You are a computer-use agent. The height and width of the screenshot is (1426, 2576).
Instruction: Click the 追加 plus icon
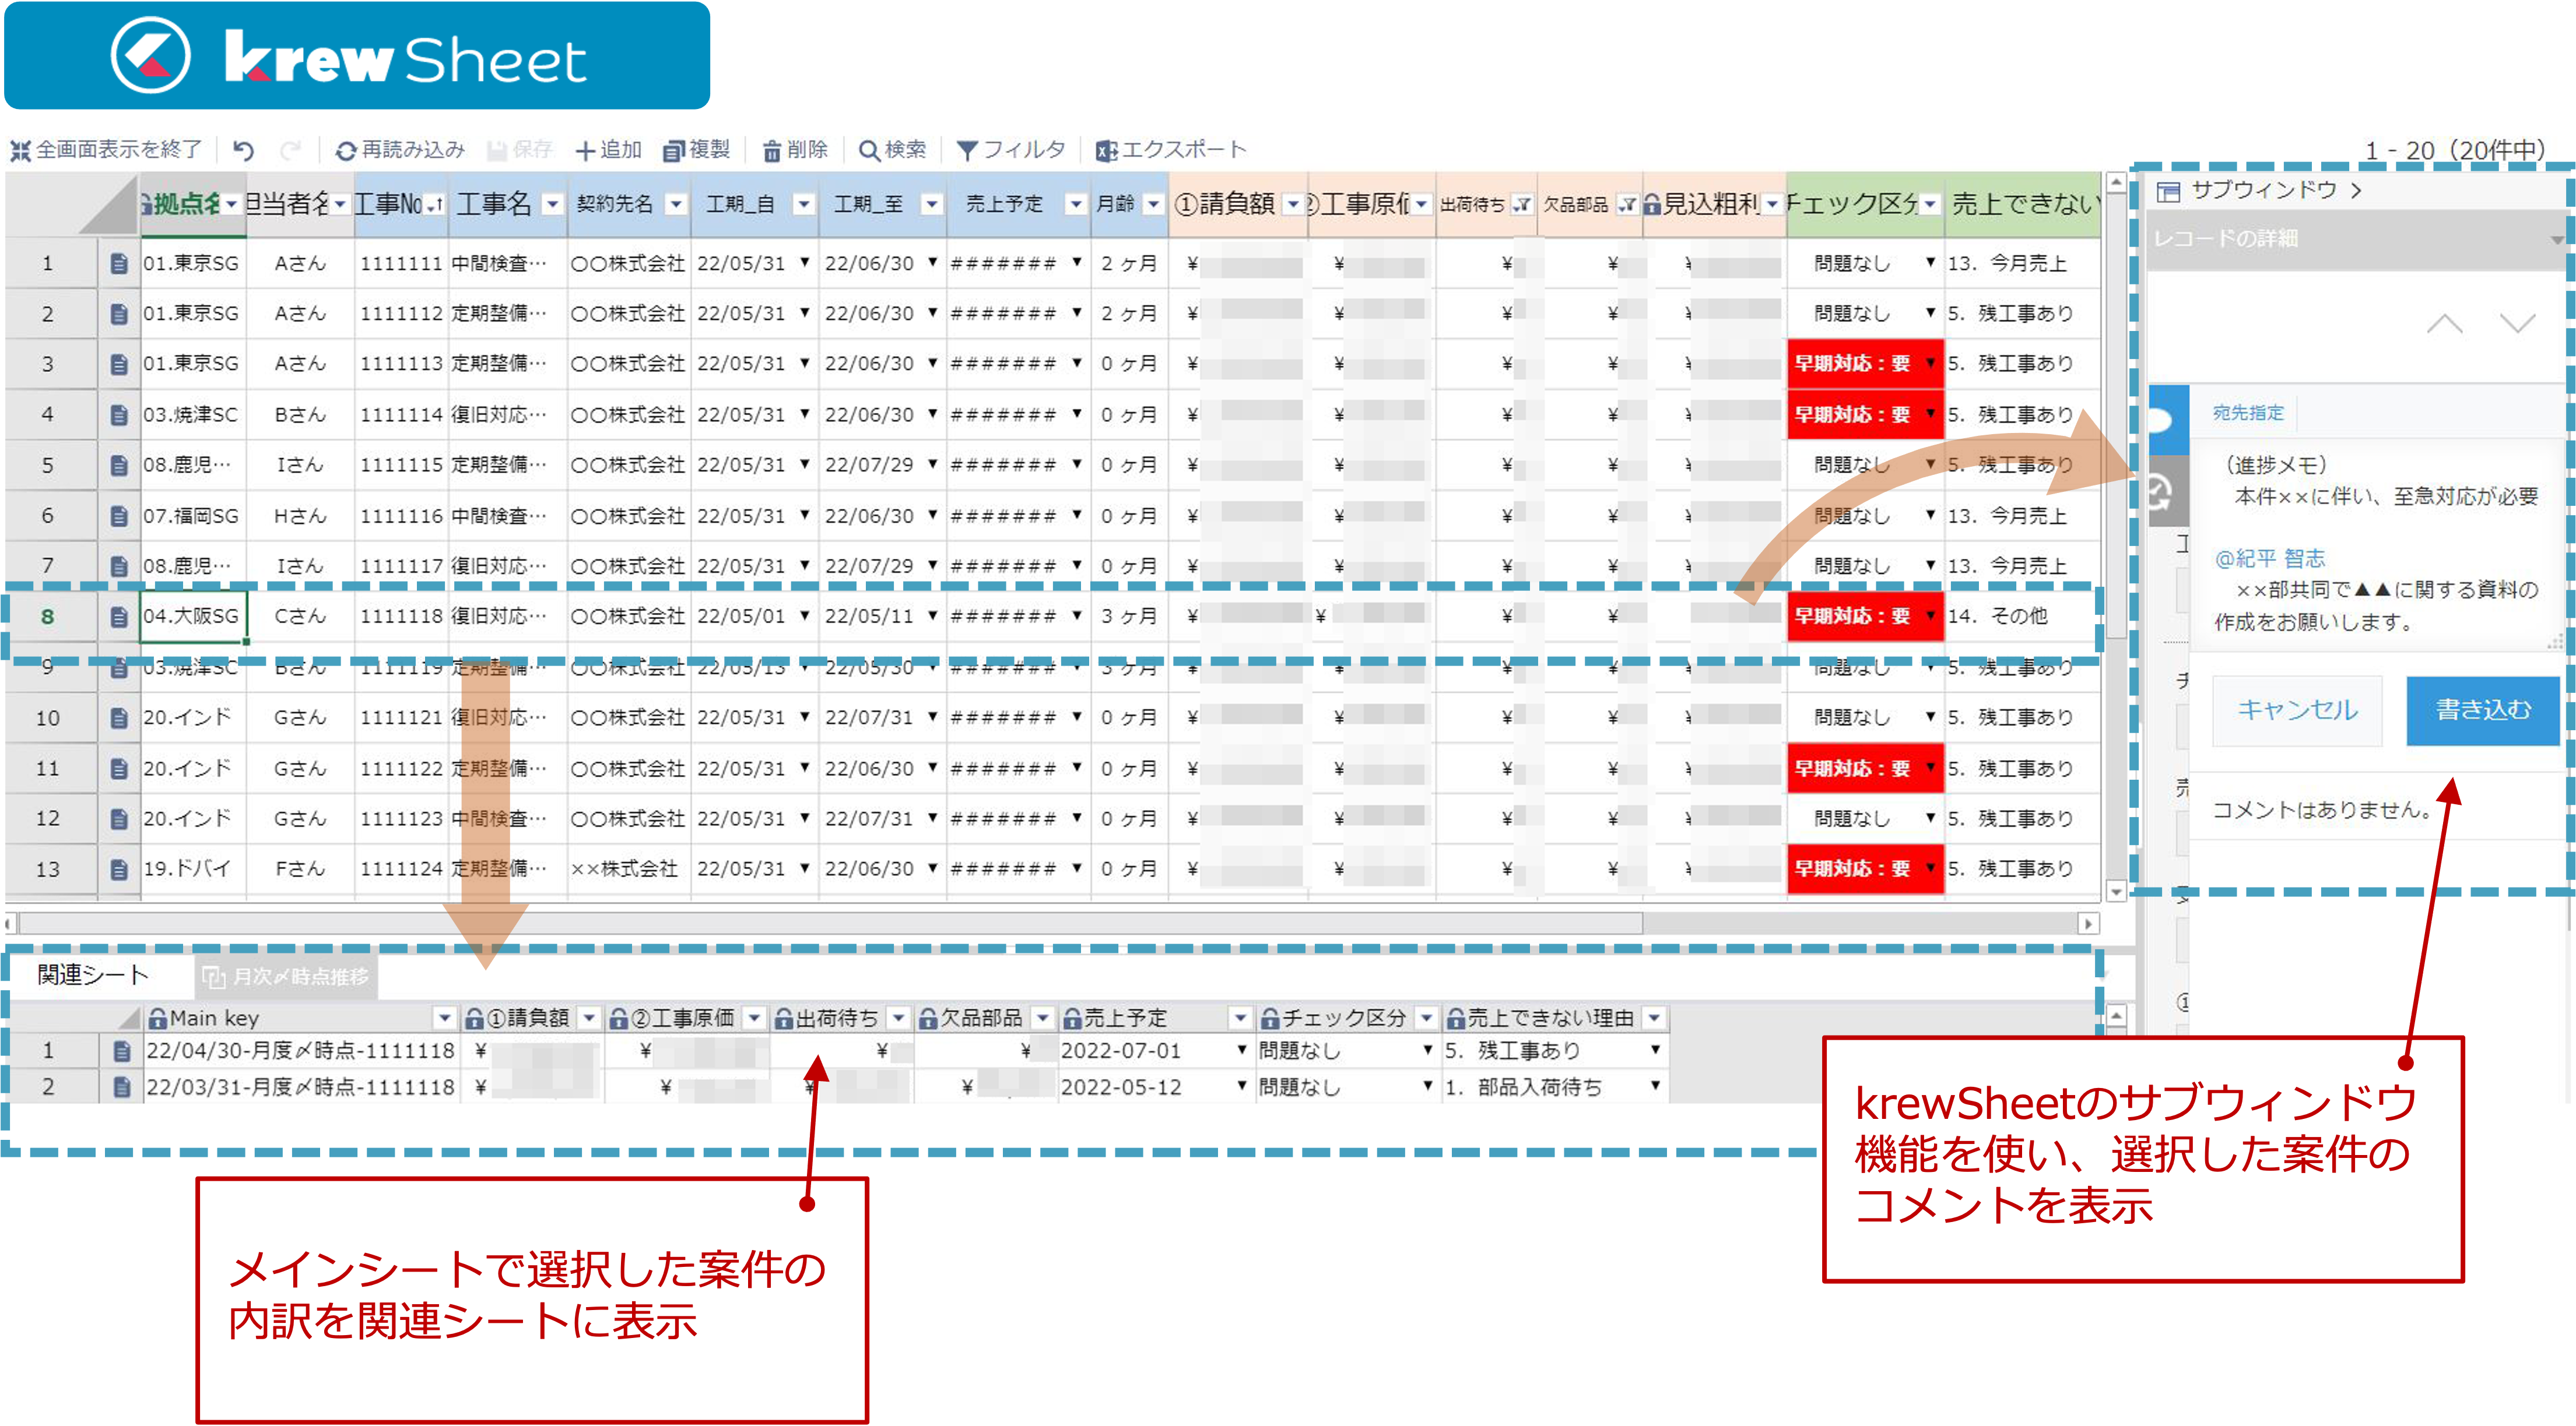tap(586, 151)
